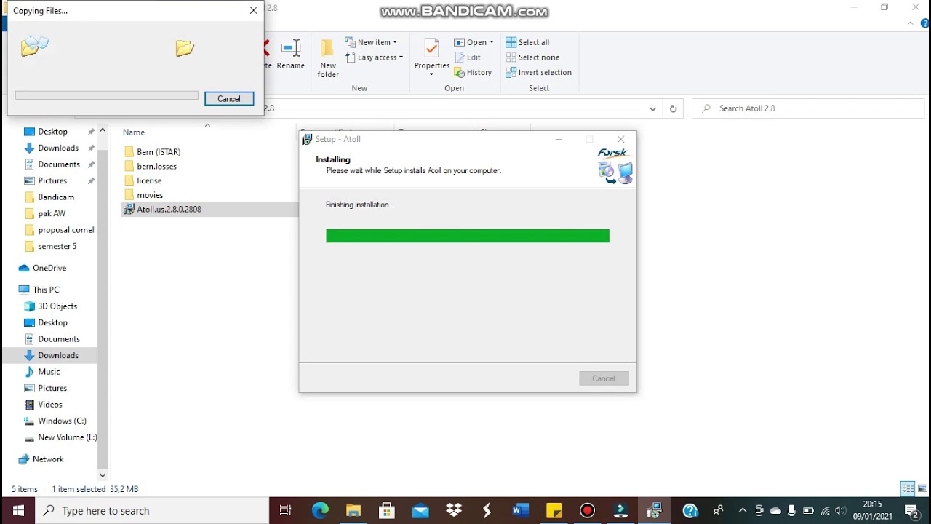Switch to details view layout
Image resolution: width=931 pixels, height=524 pixels.
coord(908,488)
